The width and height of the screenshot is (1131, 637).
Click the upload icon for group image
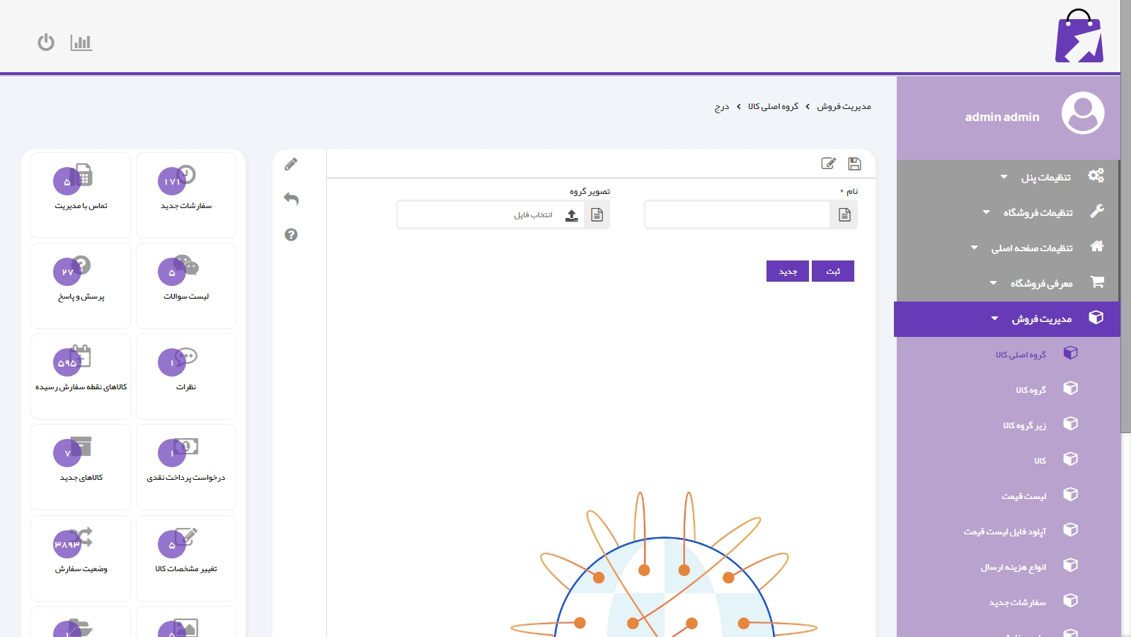[572, 215]
